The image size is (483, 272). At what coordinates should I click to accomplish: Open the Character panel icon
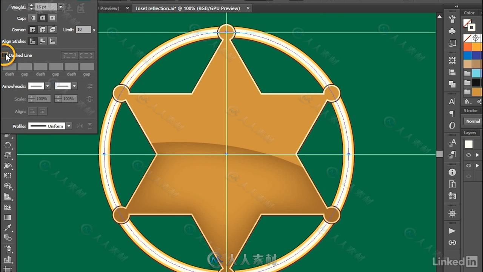coord(452,102)
